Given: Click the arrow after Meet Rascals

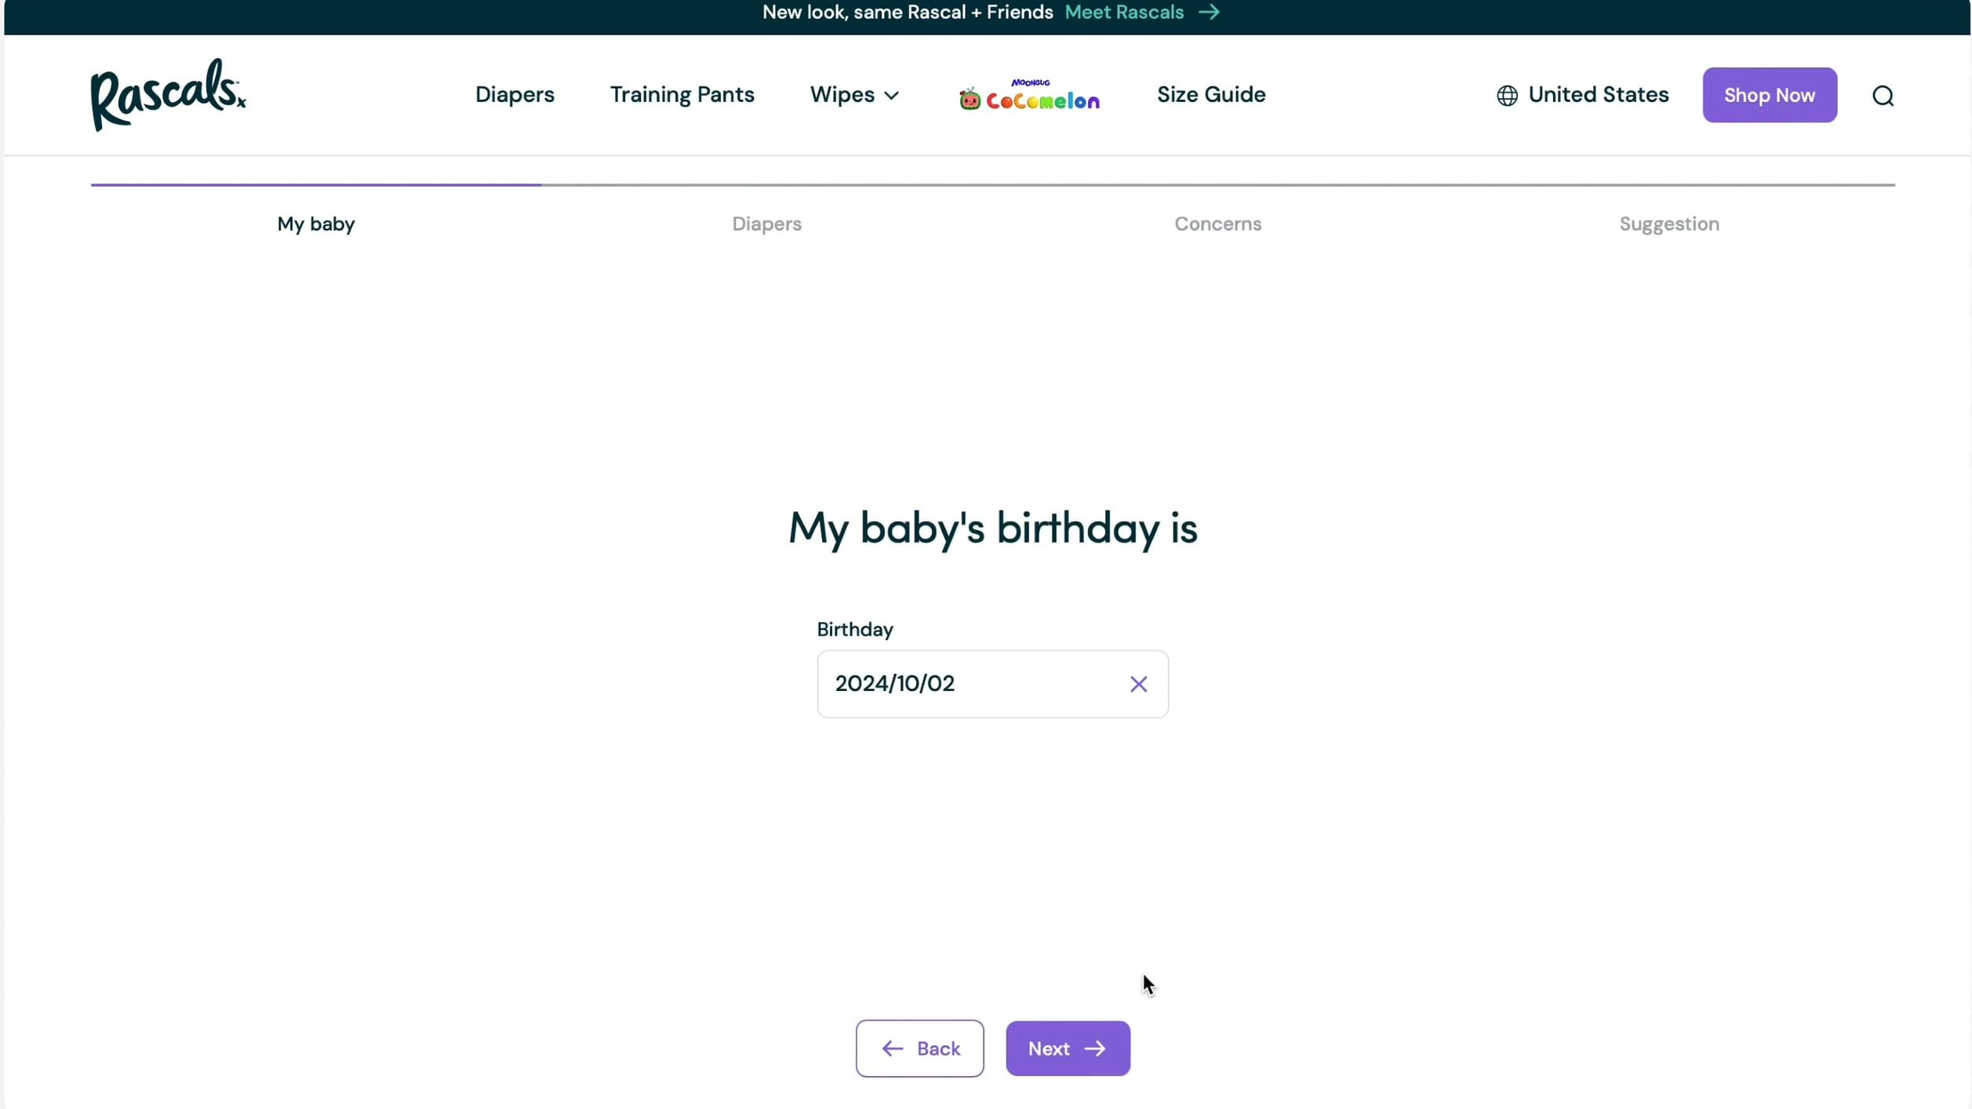Looking at the screenshot, I should (1209, 13).
